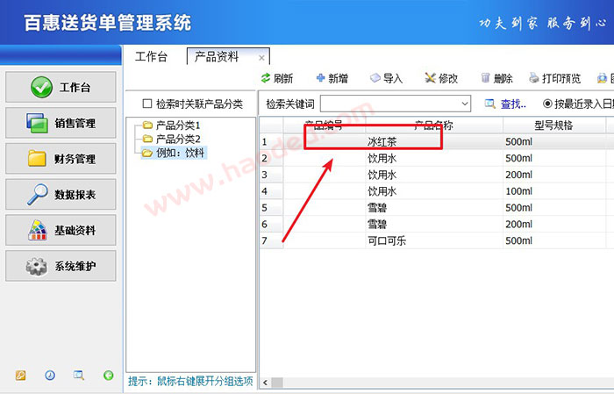Open the 导入 import function
614x394 pixels.
tap(386, 78)
